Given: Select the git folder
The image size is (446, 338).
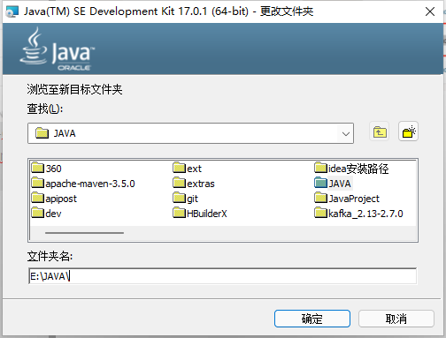Looking at the screenshot, I should 186,199.
